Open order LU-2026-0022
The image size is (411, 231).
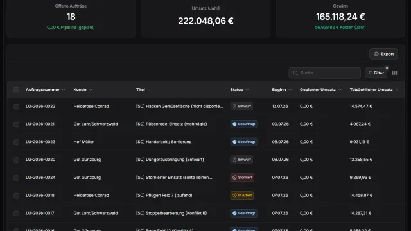click(x=40, y=106)
